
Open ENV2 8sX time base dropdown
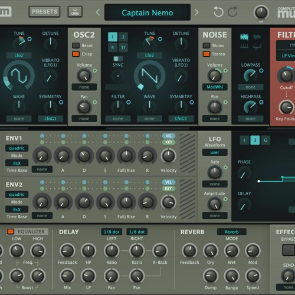(17, 209)
